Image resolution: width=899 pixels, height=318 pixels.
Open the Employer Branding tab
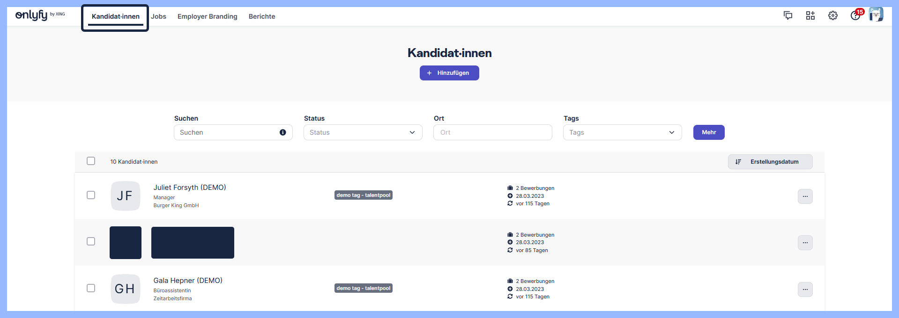207,16
